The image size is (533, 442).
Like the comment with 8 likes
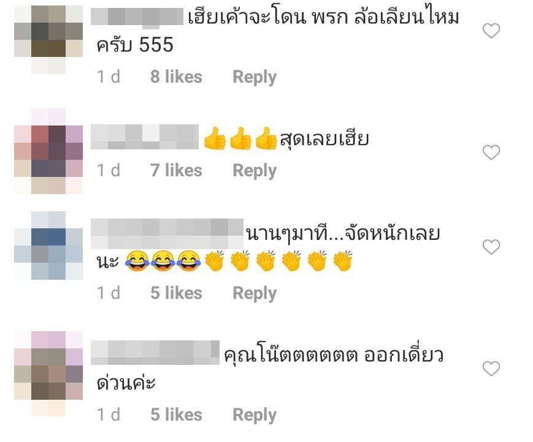[x=491, y=31]
